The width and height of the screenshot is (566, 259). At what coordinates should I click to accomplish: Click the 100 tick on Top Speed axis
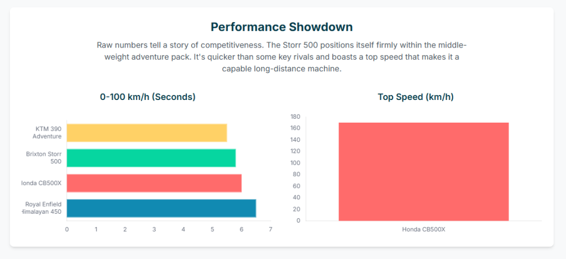pyautogui.click(x=295, y=163)
